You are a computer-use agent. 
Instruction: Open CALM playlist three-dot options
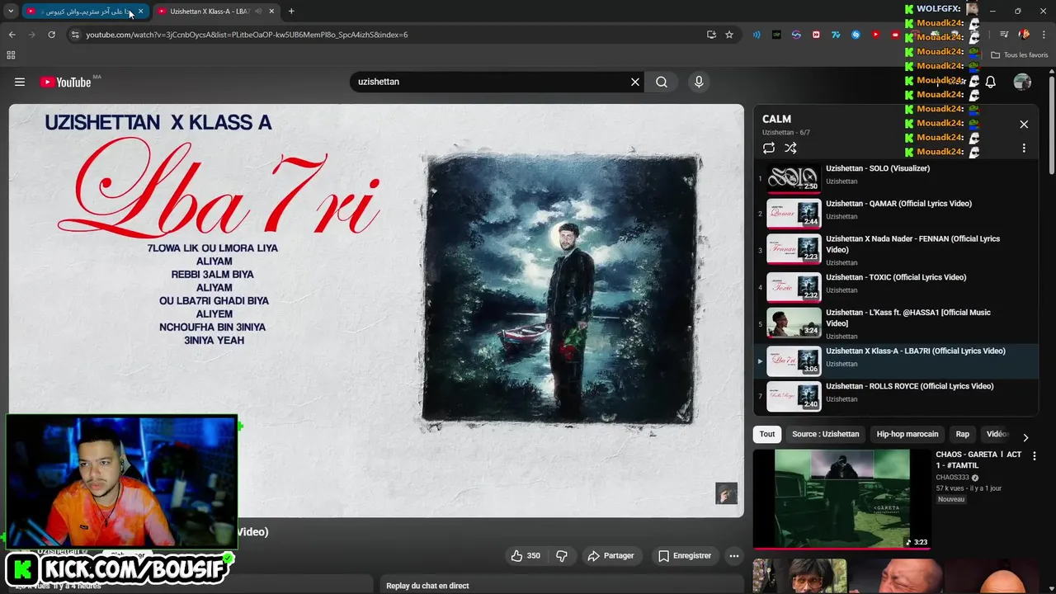coord(1024,148)
